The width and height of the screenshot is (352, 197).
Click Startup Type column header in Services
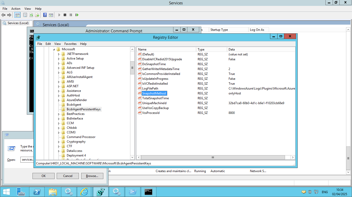click(229, 30)
